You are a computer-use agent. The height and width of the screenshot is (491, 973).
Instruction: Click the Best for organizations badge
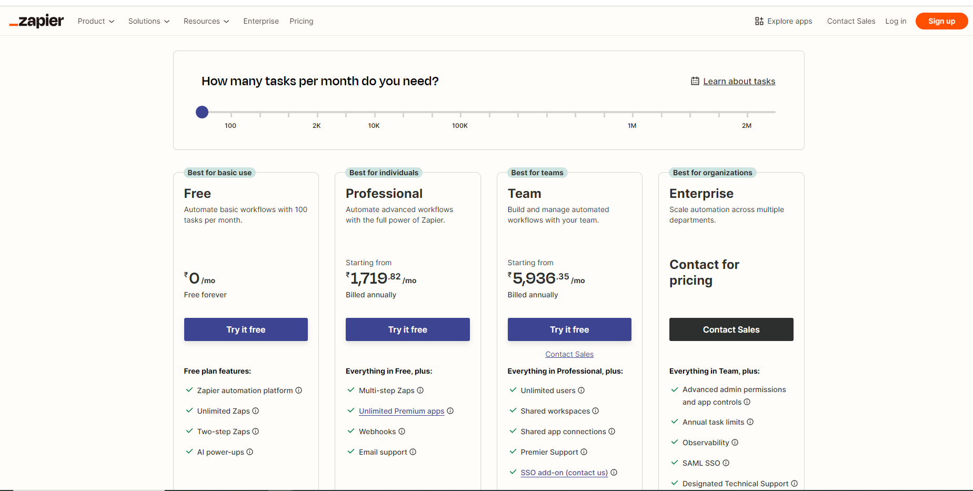tap(713, 173)
